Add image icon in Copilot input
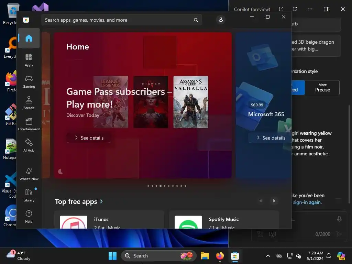 tap(260, 234)
